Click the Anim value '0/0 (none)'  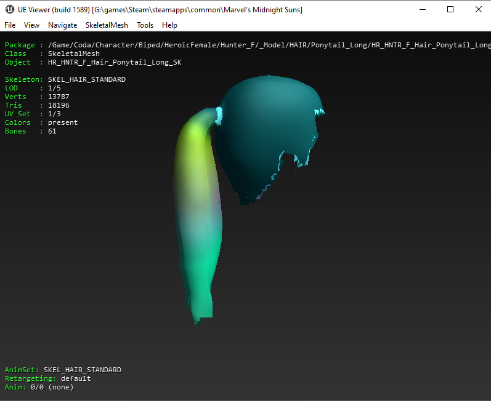tap(52, 387)
